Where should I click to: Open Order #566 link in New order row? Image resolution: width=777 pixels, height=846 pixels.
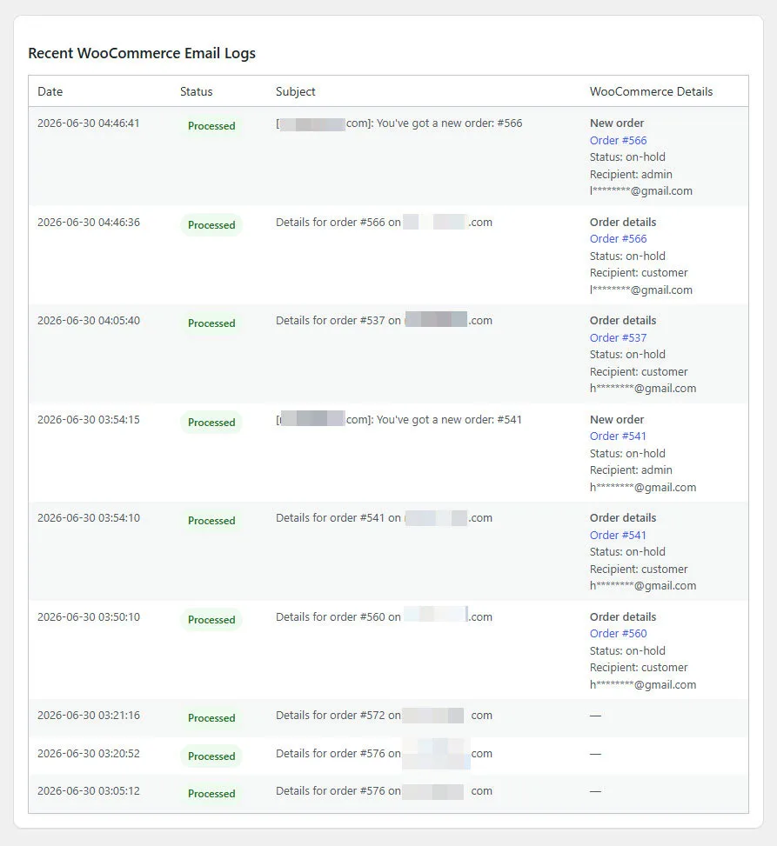click(618, 140)
